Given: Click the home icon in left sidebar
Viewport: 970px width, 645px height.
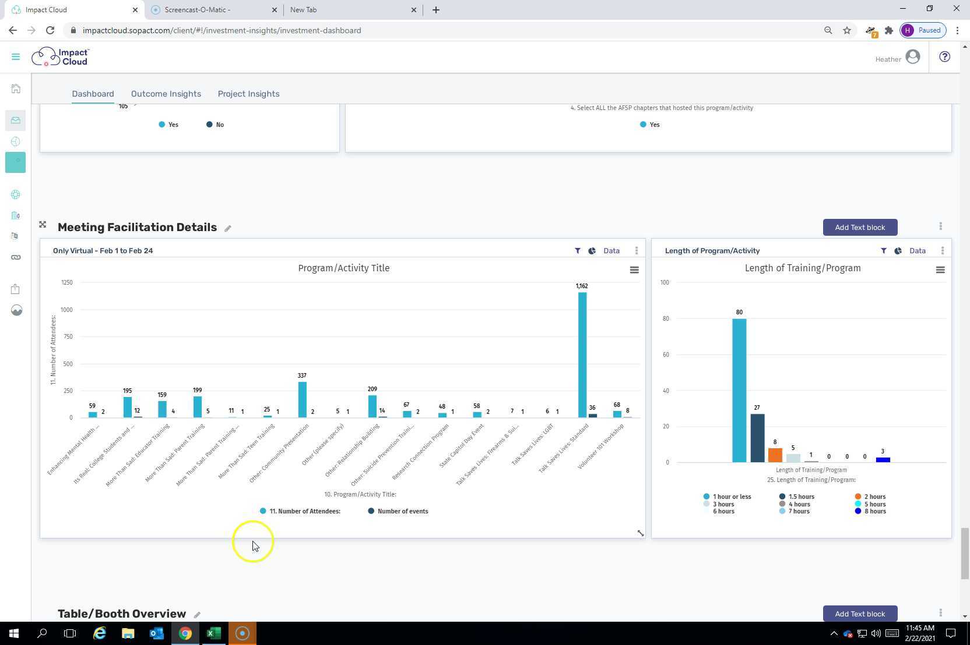Looking at the screenshot, I should (16, 88).
